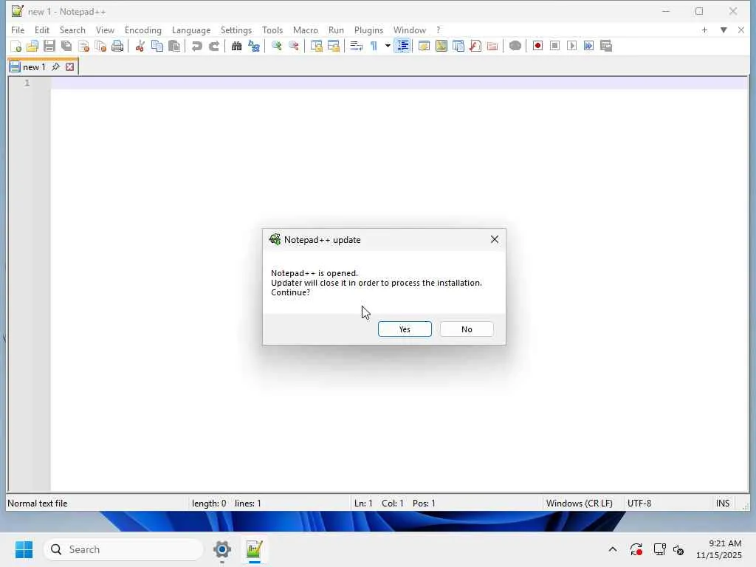
Task: Click the Paste toolbar icon
Action: pos(174,47)
